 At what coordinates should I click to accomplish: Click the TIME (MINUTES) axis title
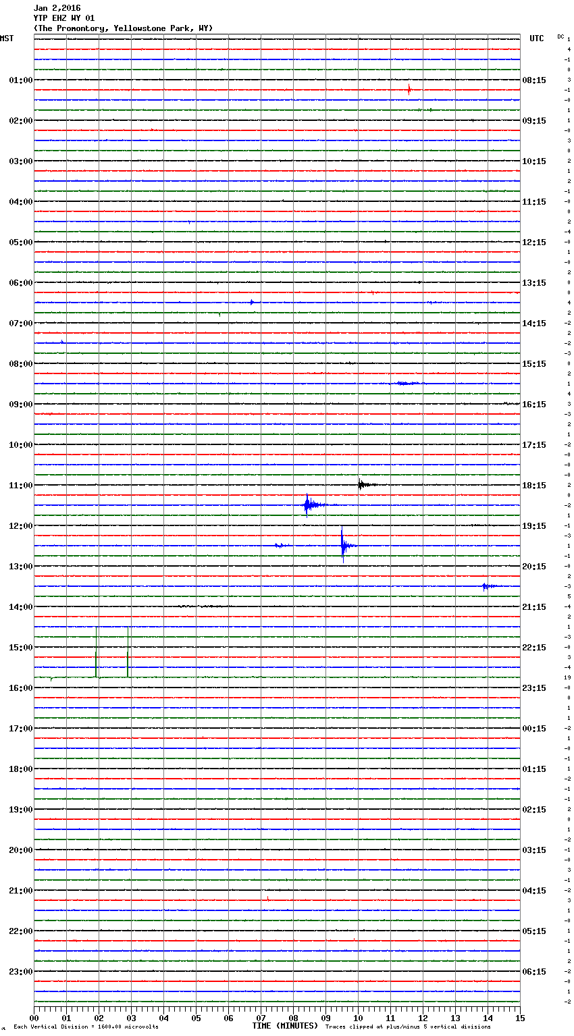pyautogui.click(x=285, y=1026)
